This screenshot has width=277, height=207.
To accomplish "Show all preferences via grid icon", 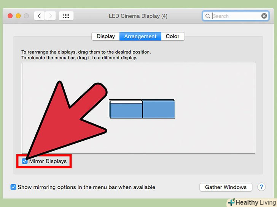I will pyautogui.click(x=66, y=16).
